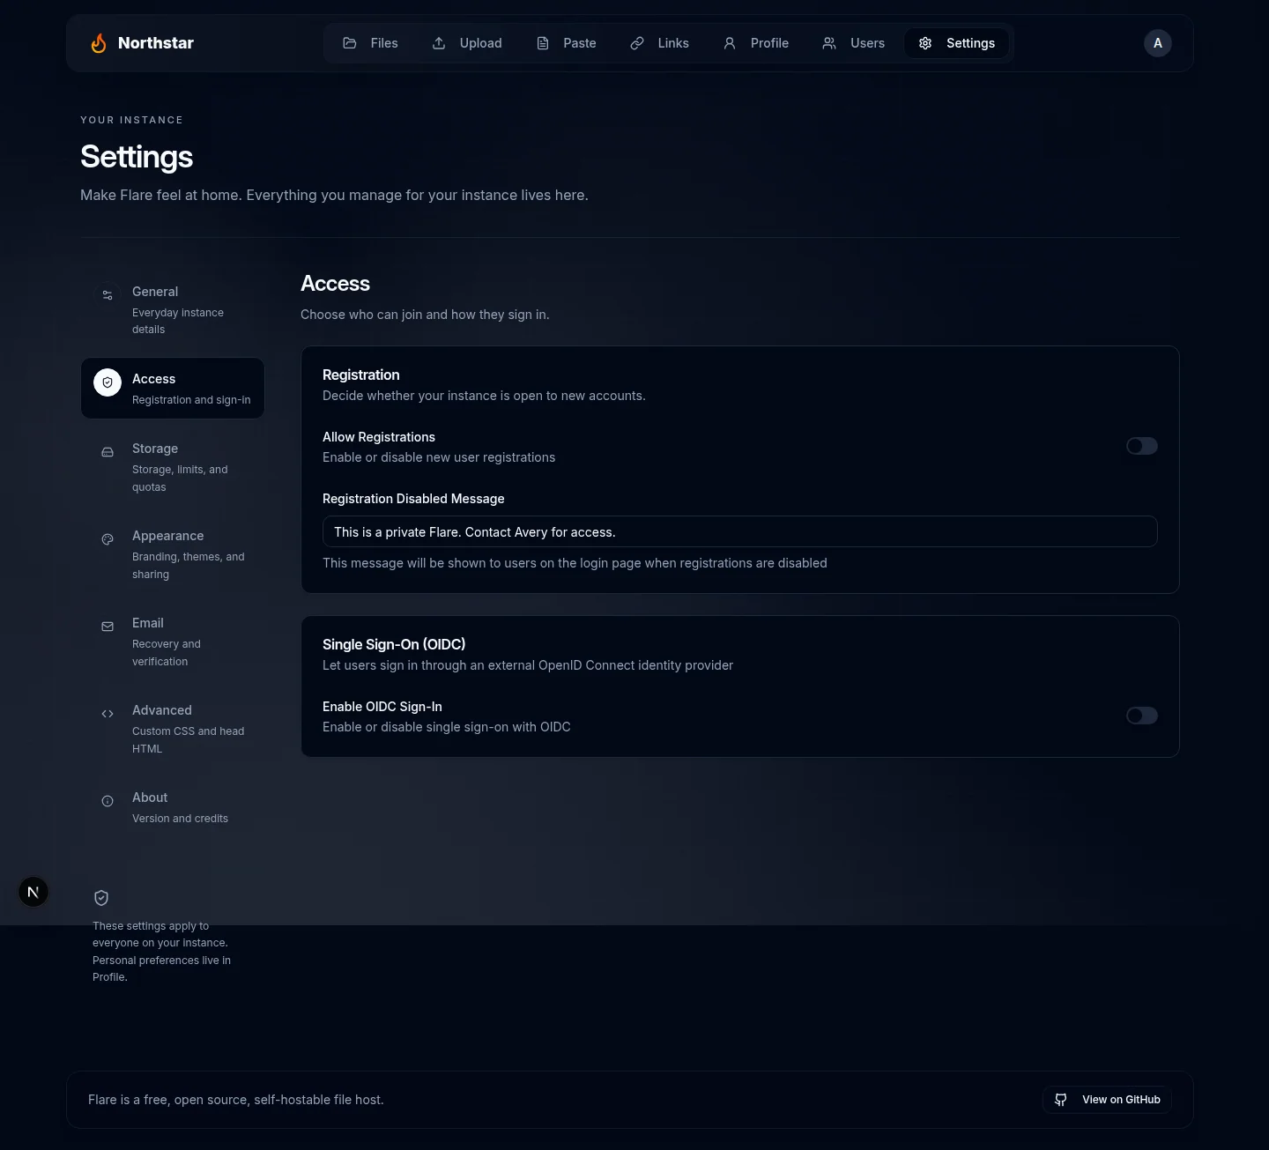Select the Email settings section label

point(148,623)
